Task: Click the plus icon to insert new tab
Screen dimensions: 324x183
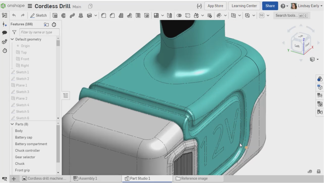Action: click(14, 179)
